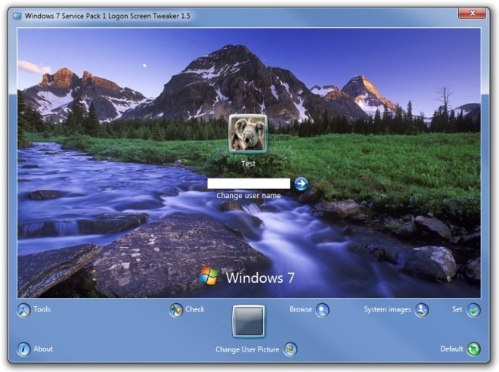
Task: Click the Browse magnifier icon
Action: click(x=322, y=310)
